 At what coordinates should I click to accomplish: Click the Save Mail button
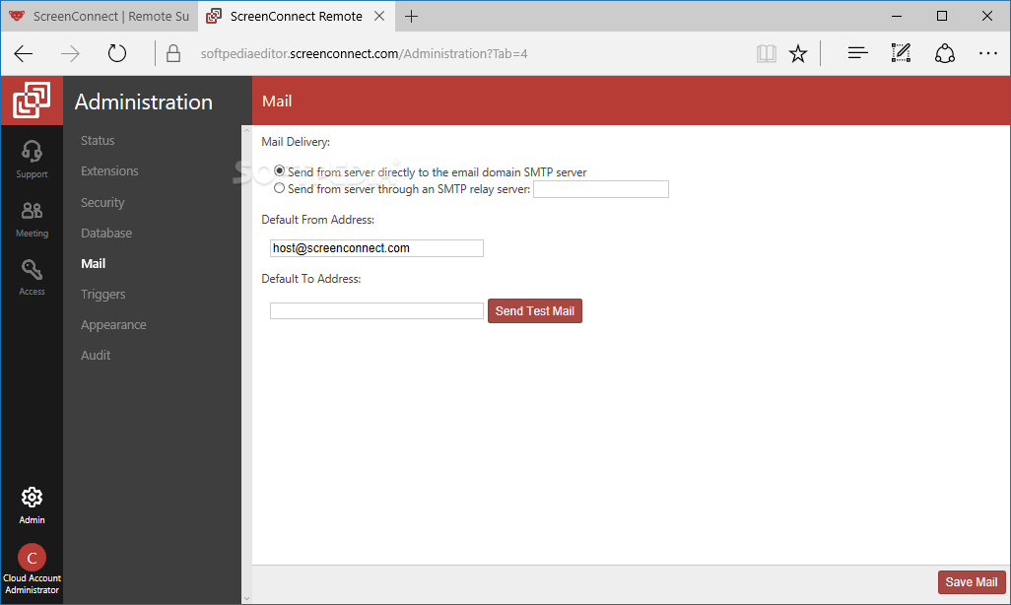[971, 581]
